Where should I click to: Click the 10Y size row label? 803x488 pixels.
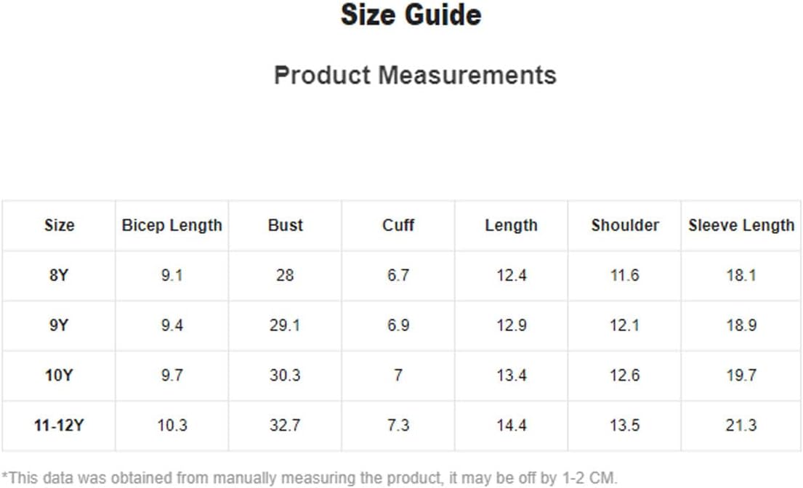click(x=59, y=375)
